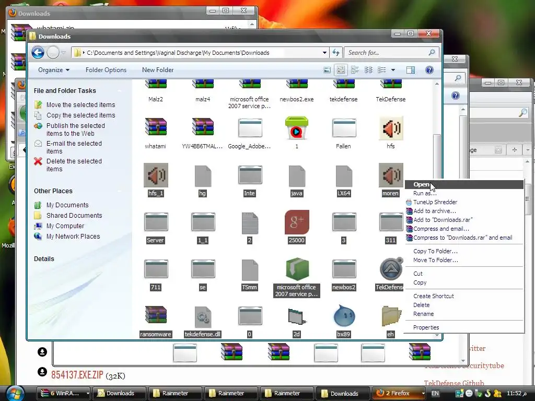
Task: Click the file list scroll-up arrow
Action: point(437,84)
